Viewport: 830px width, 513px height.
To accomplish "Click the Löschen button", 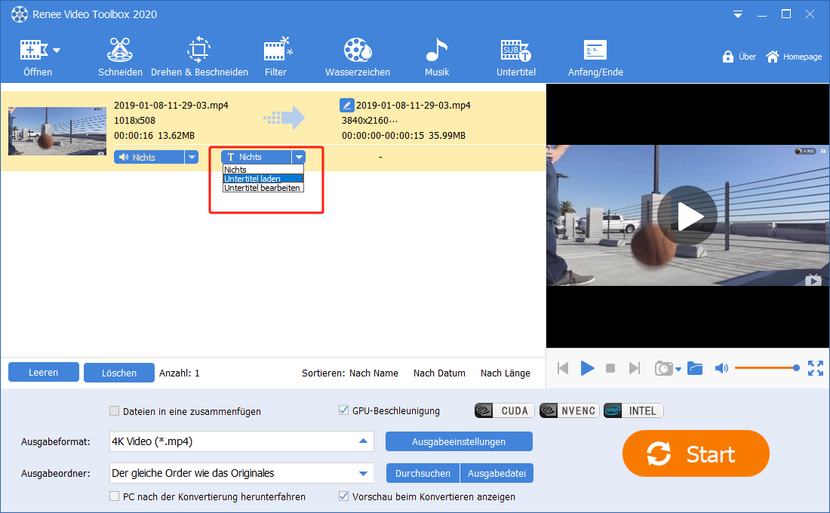I will pos(119,373).
